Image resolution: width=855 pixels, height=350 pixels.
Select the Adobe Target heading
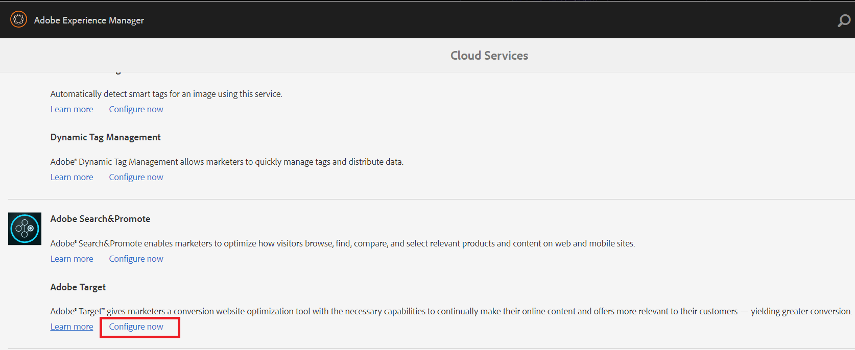coord(78,287)
